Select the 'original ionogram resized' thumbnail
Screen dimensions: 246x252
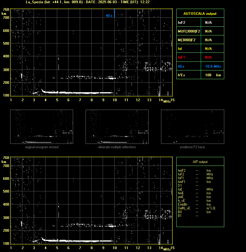42,127
